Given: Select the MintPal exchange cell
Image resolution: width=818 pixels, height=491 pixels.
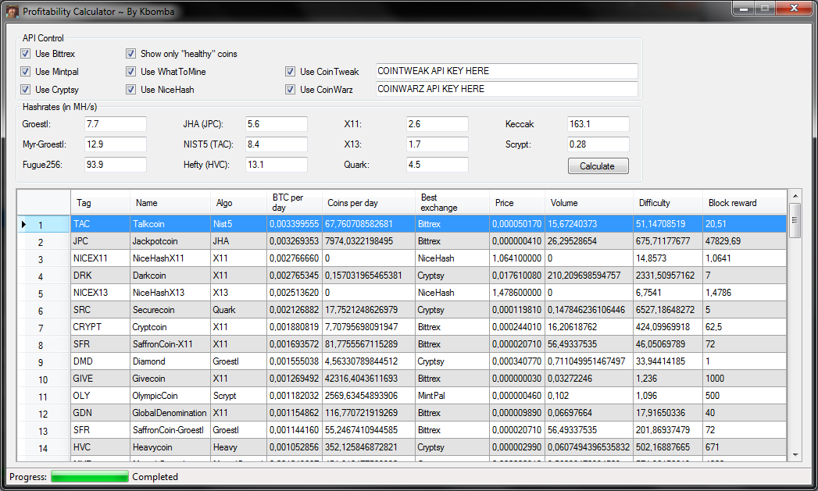Looking at the screenshot, I should [x=452, y=396].
